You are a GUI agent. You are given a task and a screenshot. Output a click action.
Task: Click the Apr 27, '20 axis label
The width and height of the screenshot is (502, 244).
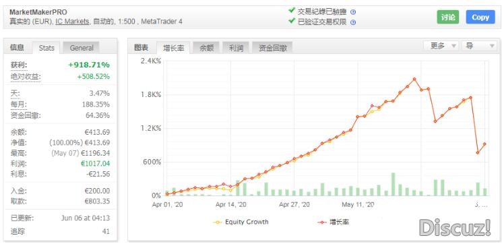pos(294,205)
